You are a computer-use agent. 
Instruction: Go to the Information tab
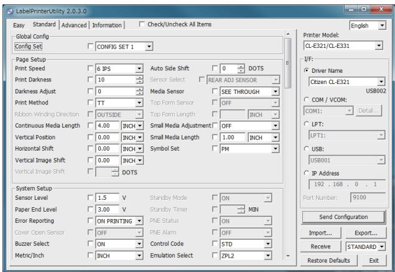(x=107, y=26)
